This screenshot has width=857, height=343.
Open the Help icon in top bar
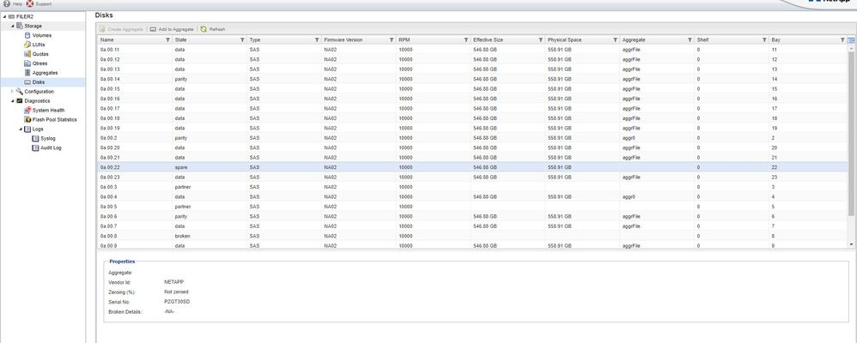(x=7, y=3)
